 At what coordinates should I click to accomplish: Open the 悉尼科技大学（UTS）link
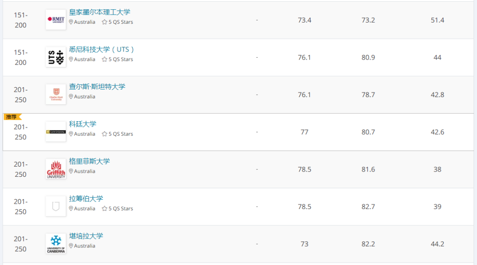pos(102,49)
